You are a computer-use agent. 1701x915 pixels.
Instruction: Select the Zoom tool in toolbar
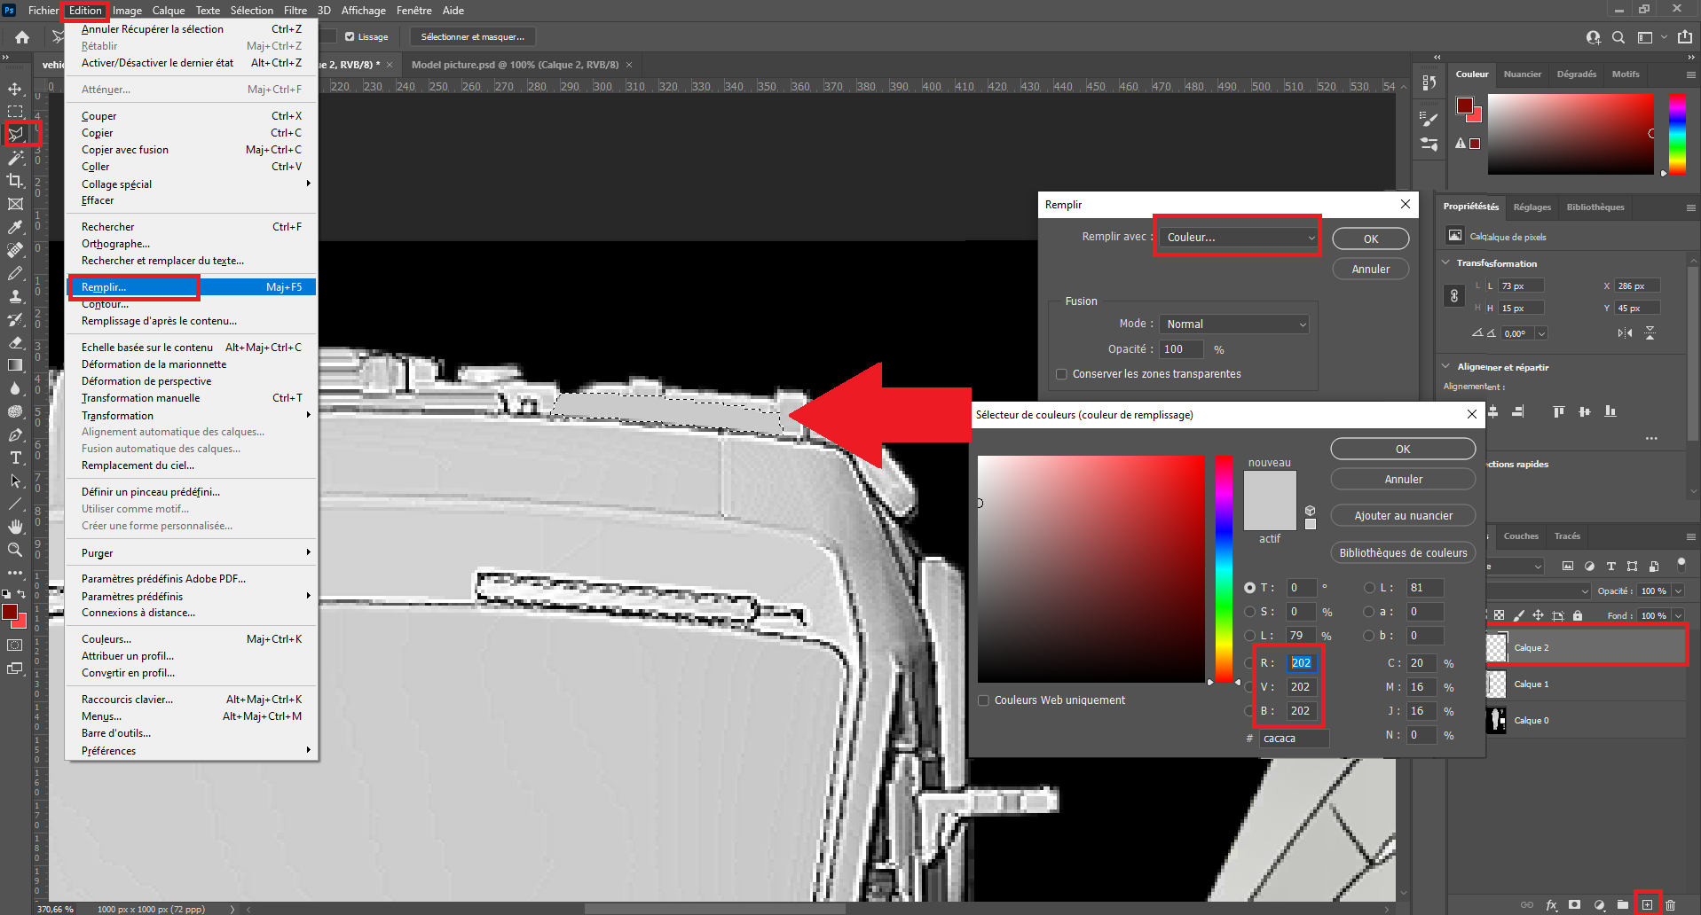click(16, 550)
